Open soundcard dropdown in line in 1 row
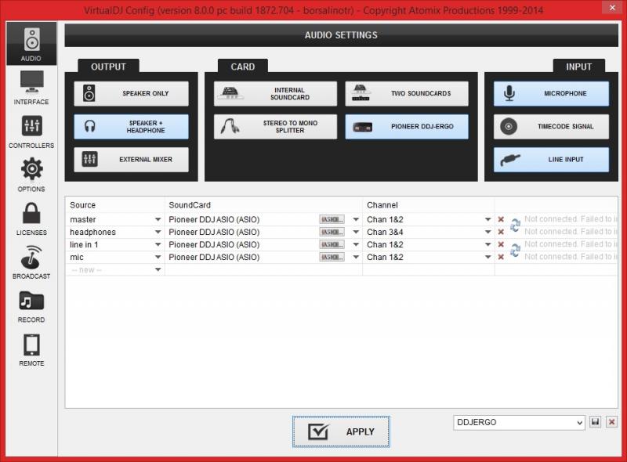Viewport: 627px width, 462px height. [x=356, y=244]
